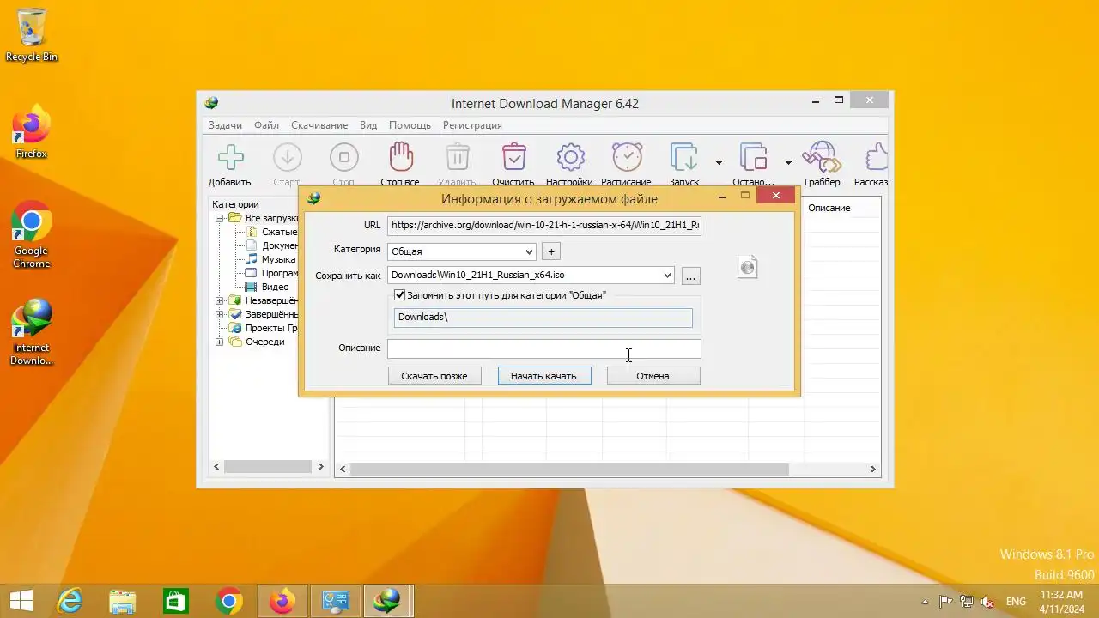Click the network tray icon
The height and width of the screenshot is (618, 1099).
pos(967,602)
